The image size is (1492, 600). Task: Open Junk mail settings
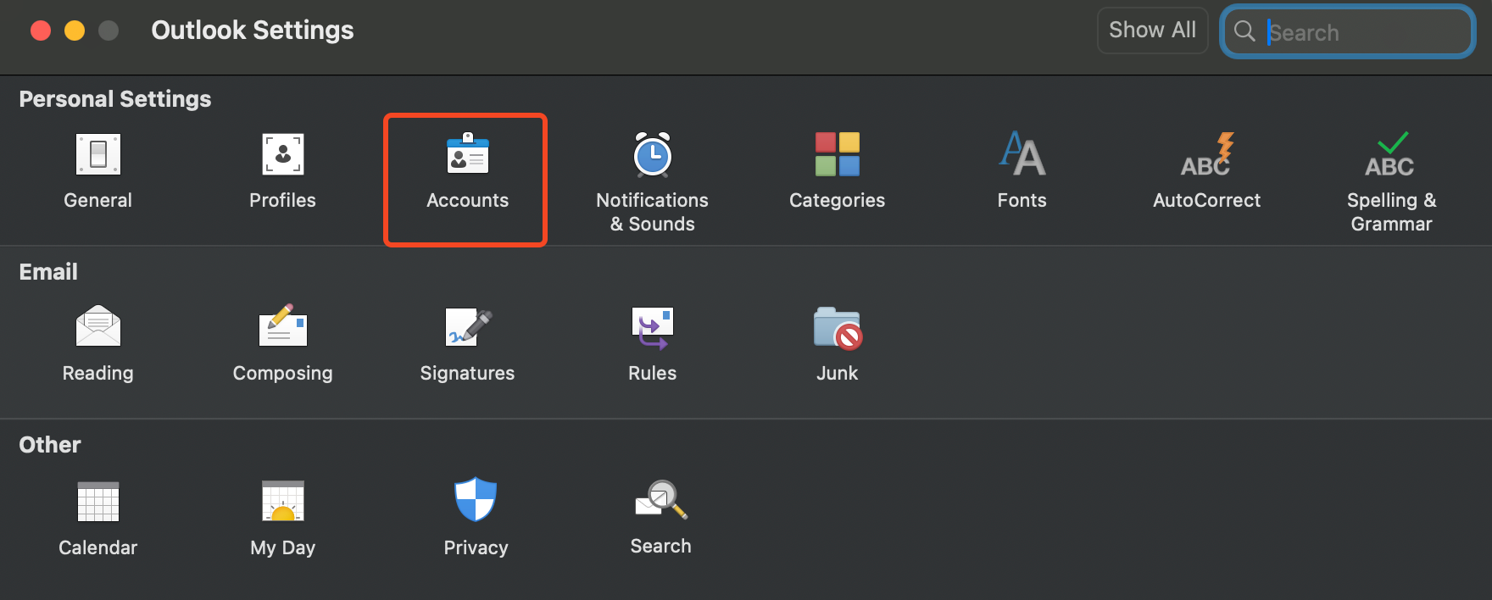pos(837,343)
